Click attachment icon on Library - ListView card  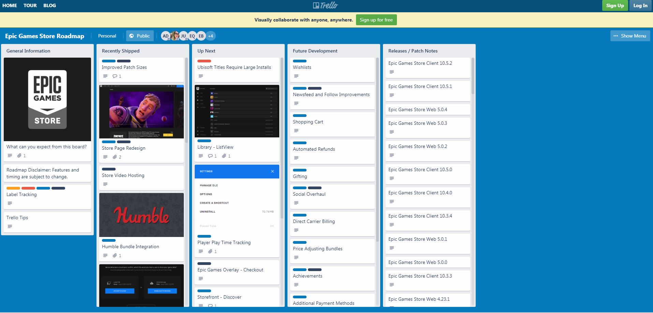click(x=224, y=156)
